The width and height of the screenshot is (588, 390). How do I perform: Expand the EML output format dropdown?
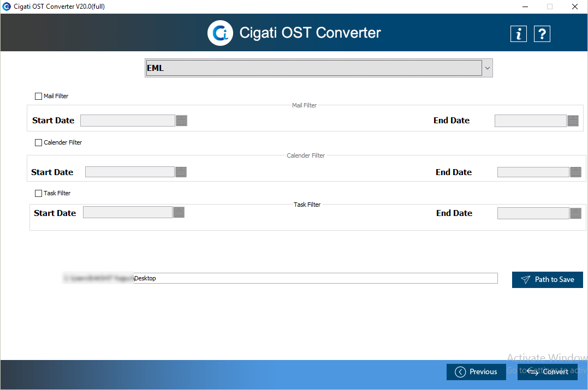pos(487,68)
